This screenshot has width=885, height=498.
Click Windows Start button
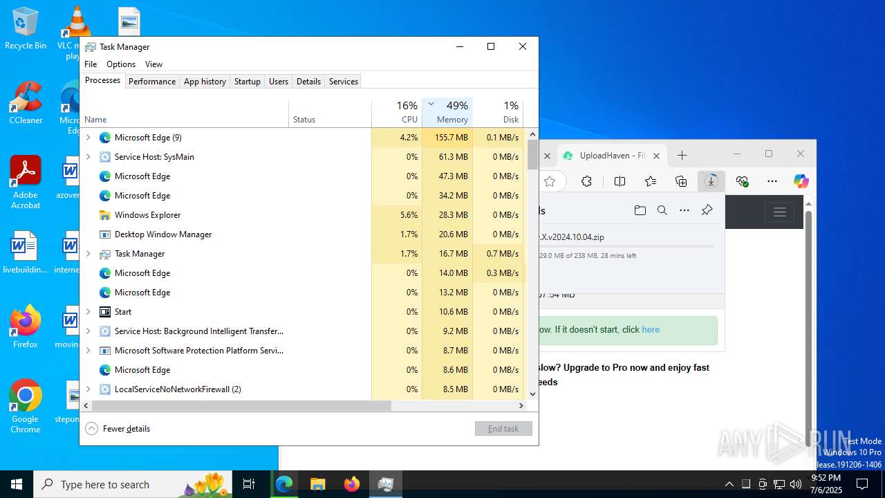click(x=17, y=484)
